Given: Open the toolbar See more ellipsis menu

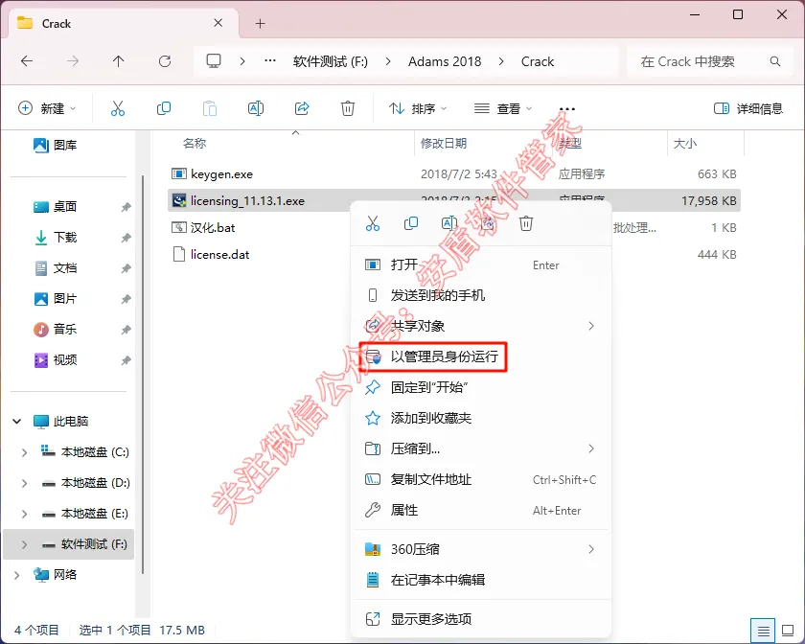Looking at the screenshot, I should [566, 109].
